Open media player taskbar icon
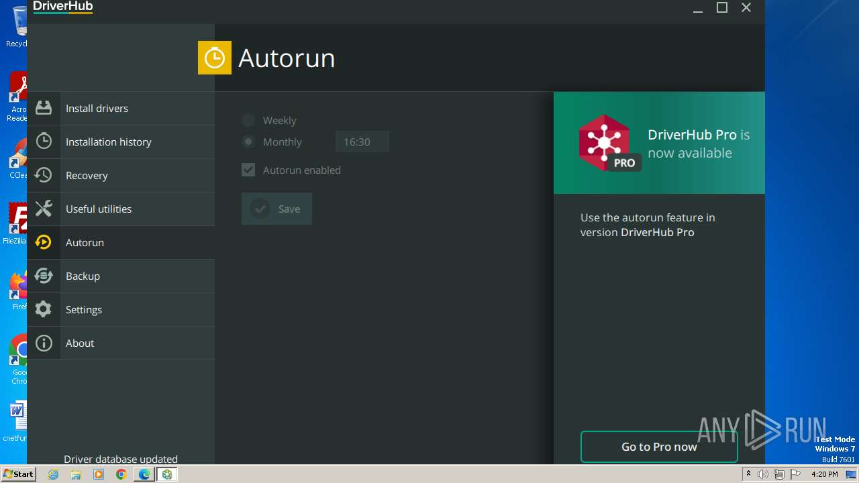This screenshot has width=859, height=483. pos(99,474)
